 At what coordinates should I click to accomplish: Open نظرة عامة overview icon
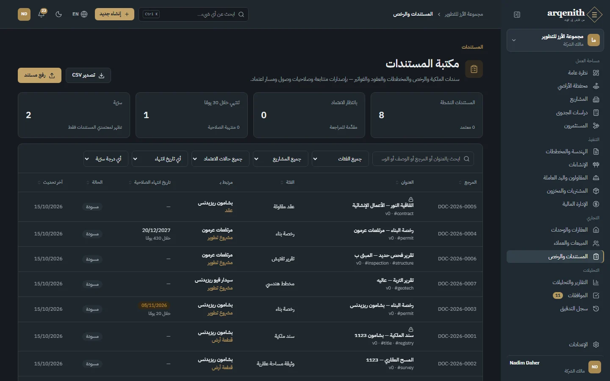click(596, 73)
